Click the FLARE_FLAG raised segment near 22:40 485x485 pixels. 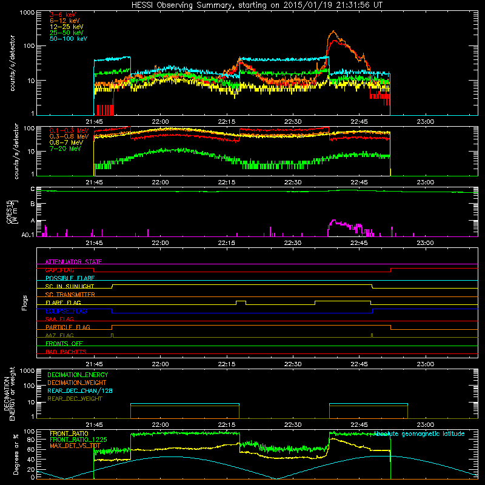343,301
